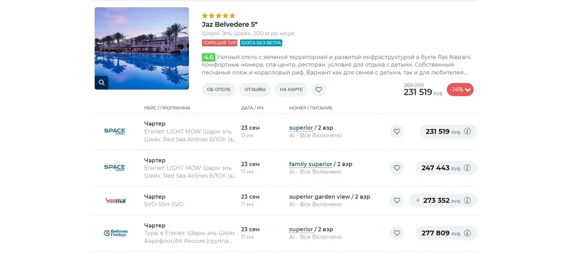
Task: Favorite the Библио Глобус tour offer
Action: tap(396, 233)
